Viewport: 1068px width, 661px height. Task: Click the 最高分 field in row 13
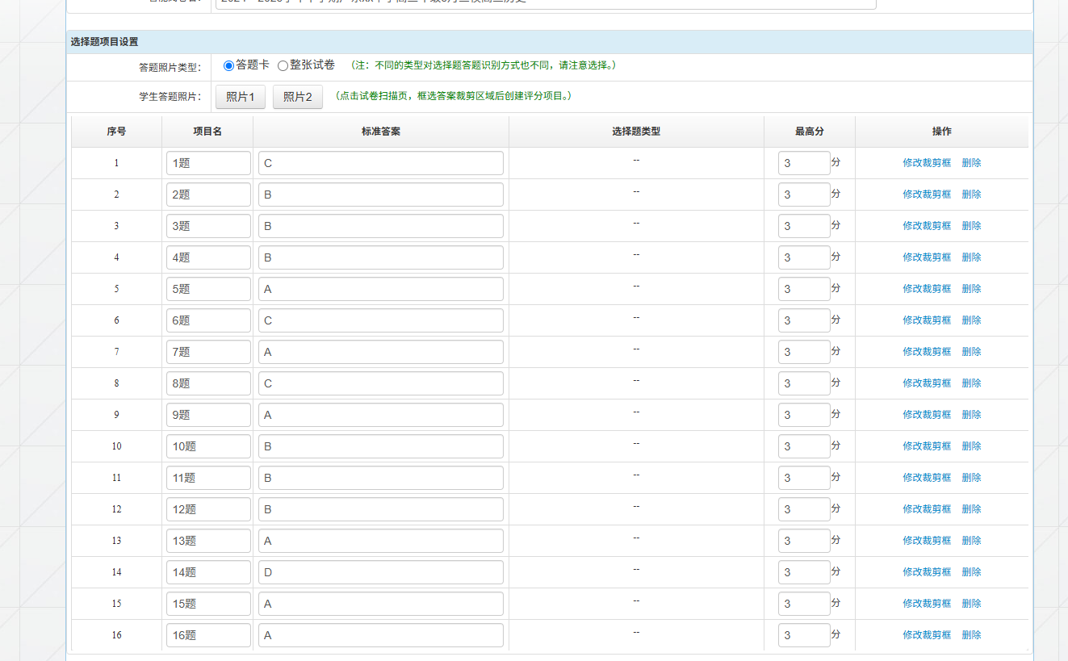pyautogui.click(x=803, y=541)
